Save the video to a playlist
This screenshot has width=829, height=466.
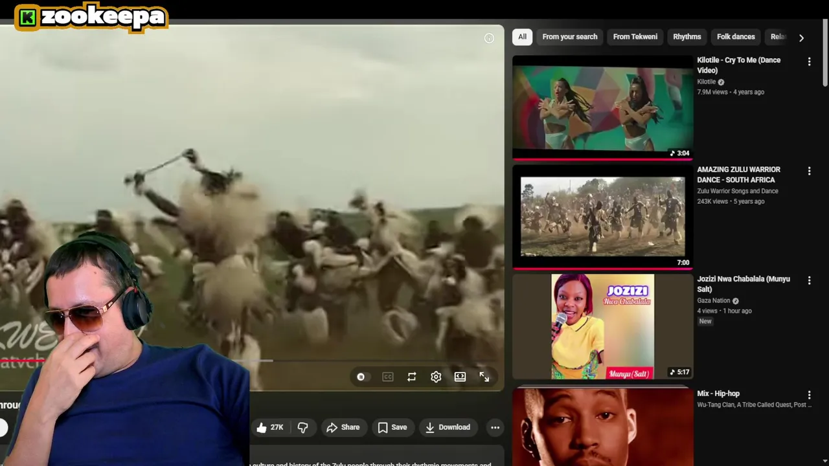click(392, 427)
